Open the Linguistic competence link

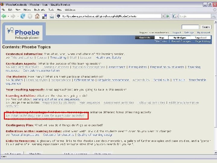click(x=113, y=80)
